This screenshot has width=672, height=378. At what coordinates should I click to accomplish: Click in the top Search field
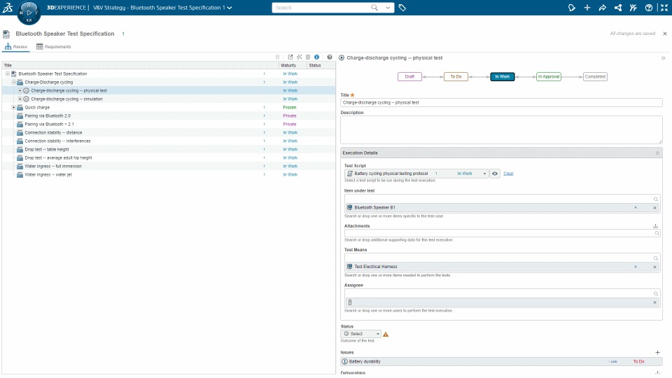tap(321, 8)
